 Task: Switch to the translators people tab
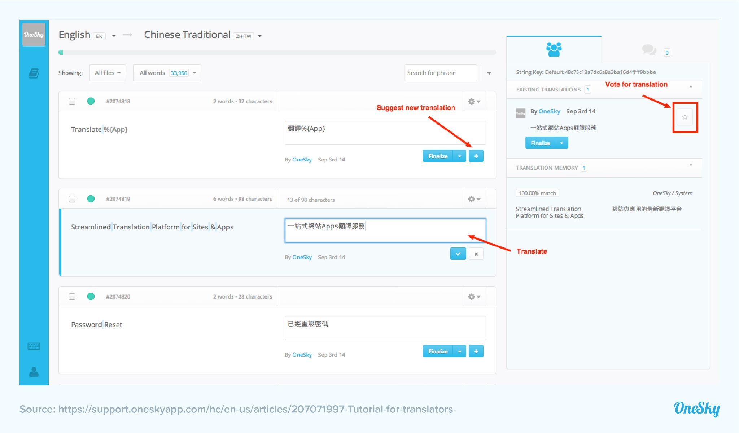[554, 49]
